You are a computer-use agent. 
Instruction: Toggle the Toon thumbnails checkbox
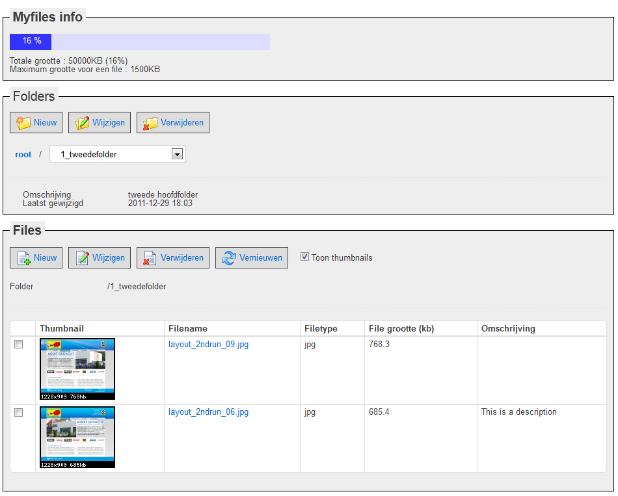304,257
